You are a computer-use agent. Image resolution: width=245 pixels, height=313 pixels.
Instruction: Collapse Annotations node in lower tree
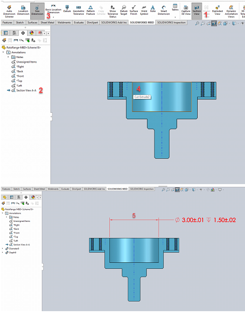coord(3,213)
